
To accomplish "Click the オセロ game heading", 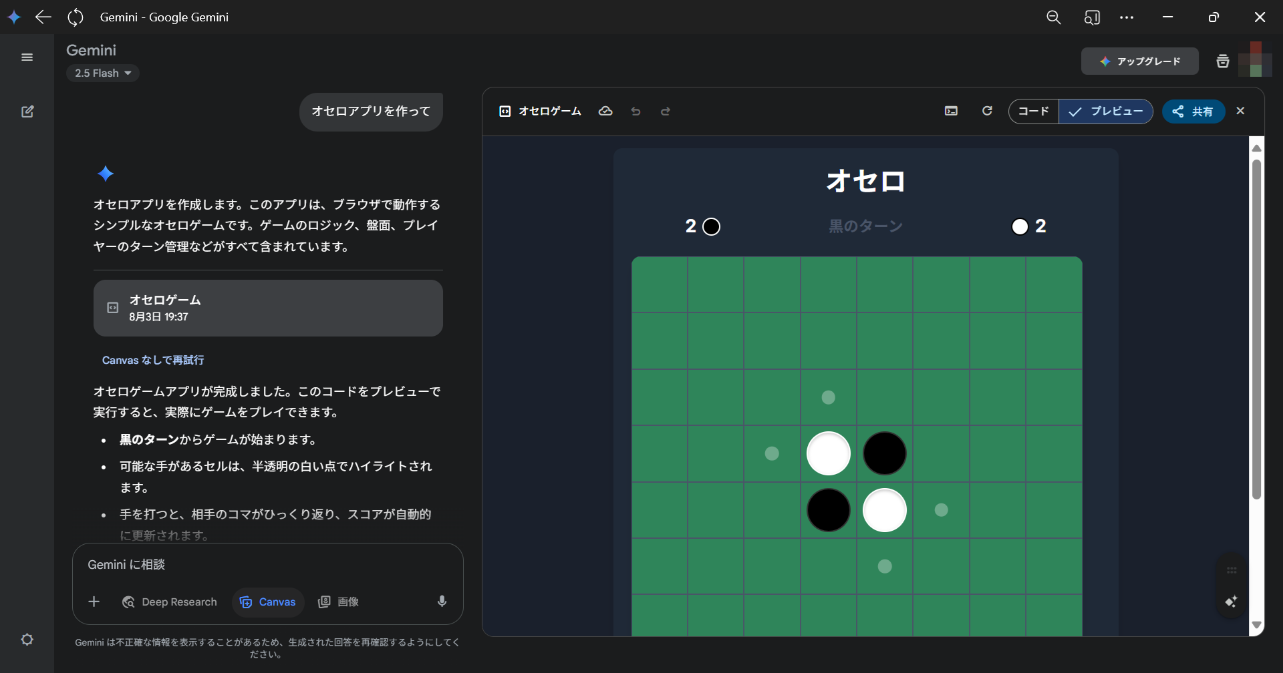I will coord(866,181).
